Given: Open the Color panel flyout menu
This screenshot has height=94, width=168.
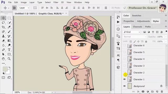Looking at the screenshot, I should point(166,15).
